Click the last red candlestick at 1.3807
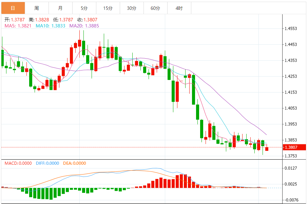The height and width of the screenshot is (204, 308). [267, 149]
